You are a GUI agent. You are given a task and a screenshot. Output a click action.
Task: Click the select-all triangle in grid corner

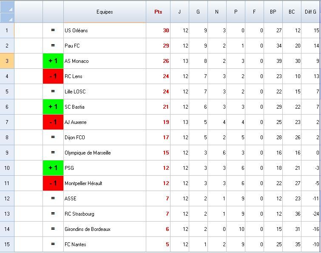tap(10, 9)
